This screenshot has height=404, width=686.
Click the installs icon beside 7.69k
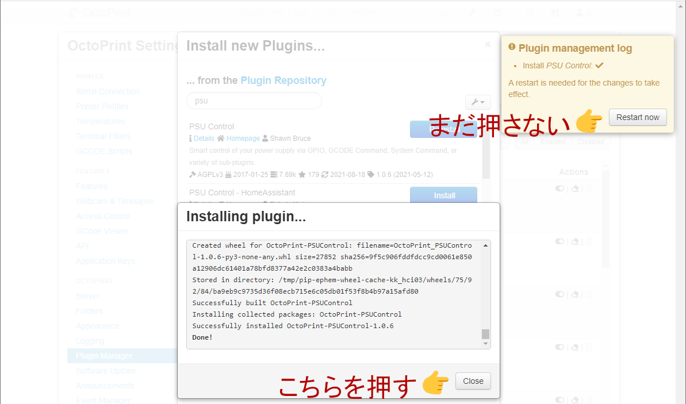click(x=274, y=175)
